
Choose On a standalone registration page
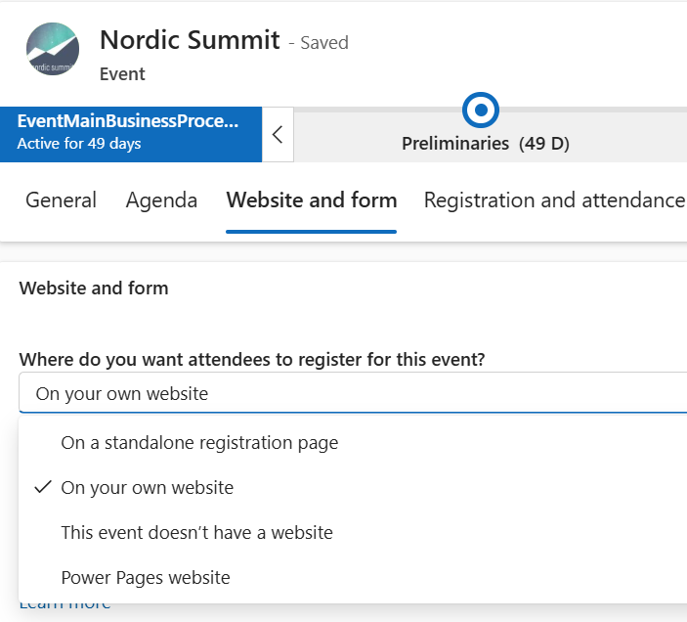pos(353,443)
